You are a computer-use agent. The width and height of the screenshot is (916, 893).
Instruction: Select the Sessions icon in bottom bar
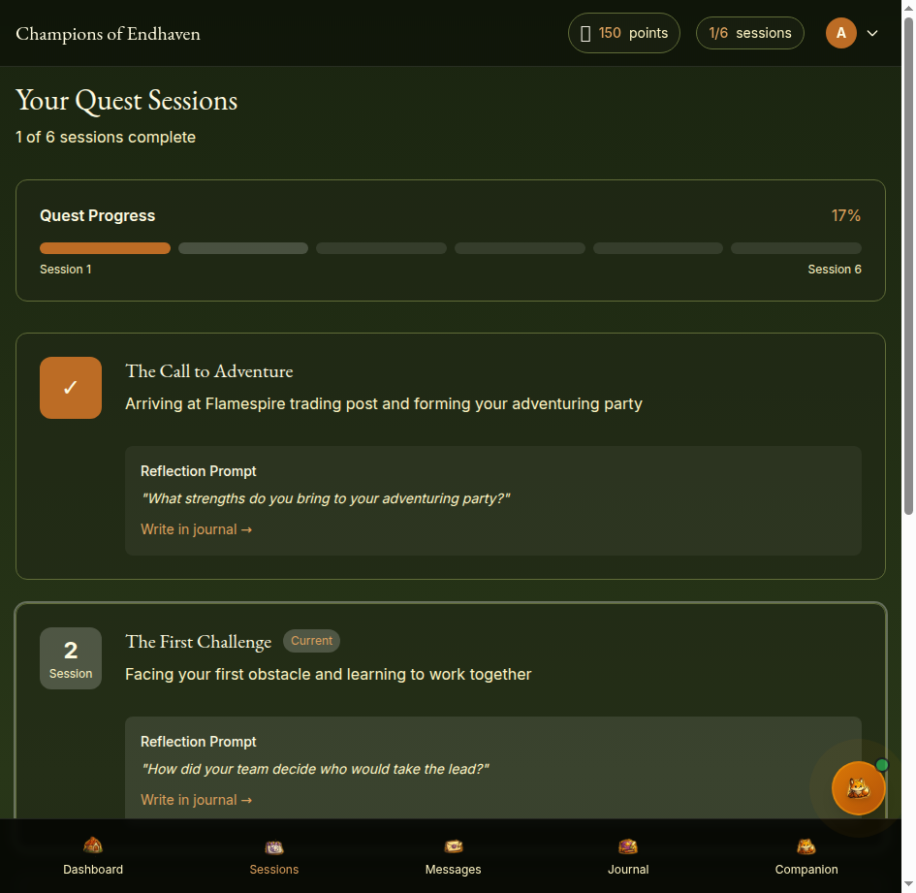(x=274, y=845)
